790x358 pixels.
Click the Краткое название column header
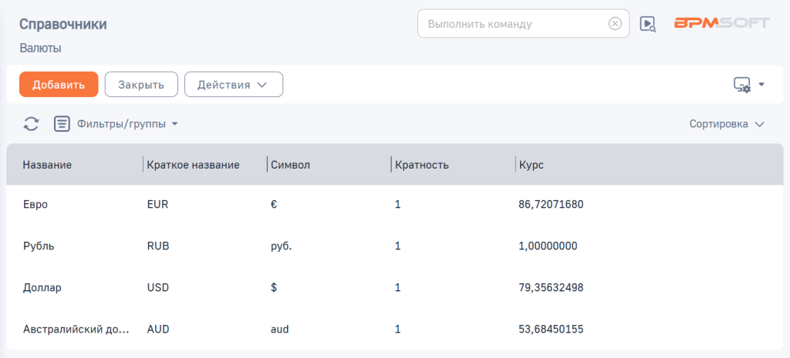(193, 165)
